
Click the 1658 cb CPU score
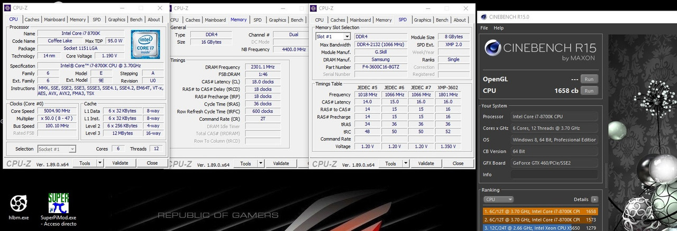(x=567, y=91)
